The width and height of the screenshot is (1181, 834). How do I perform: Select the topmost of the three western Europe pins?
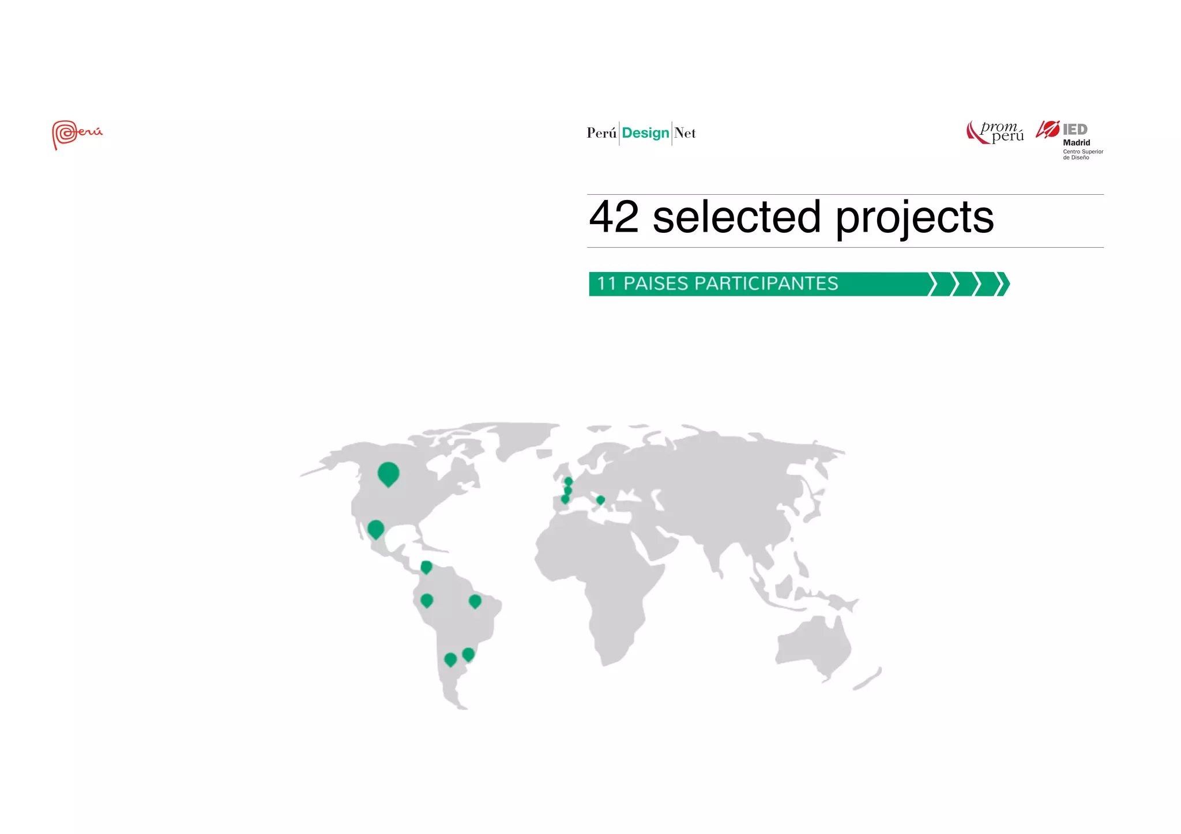(569, 481)
